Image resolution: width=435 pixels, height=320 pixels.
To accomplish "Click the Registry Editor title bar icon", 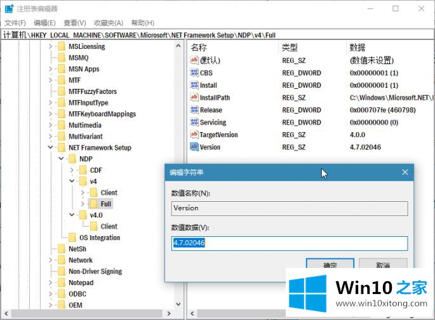I will (x=9, y=9).
